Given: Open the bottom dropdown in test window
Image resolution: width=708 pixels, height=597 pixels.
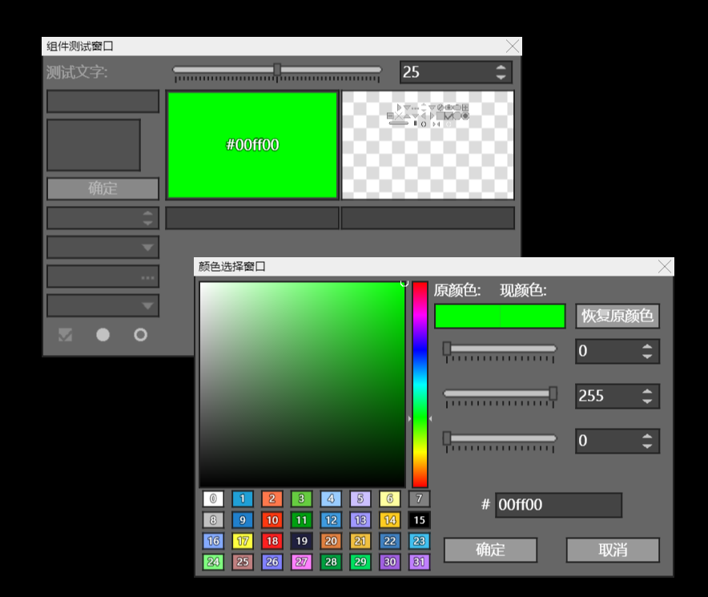Looking at the screenshot, I should [x=103, y=306].
